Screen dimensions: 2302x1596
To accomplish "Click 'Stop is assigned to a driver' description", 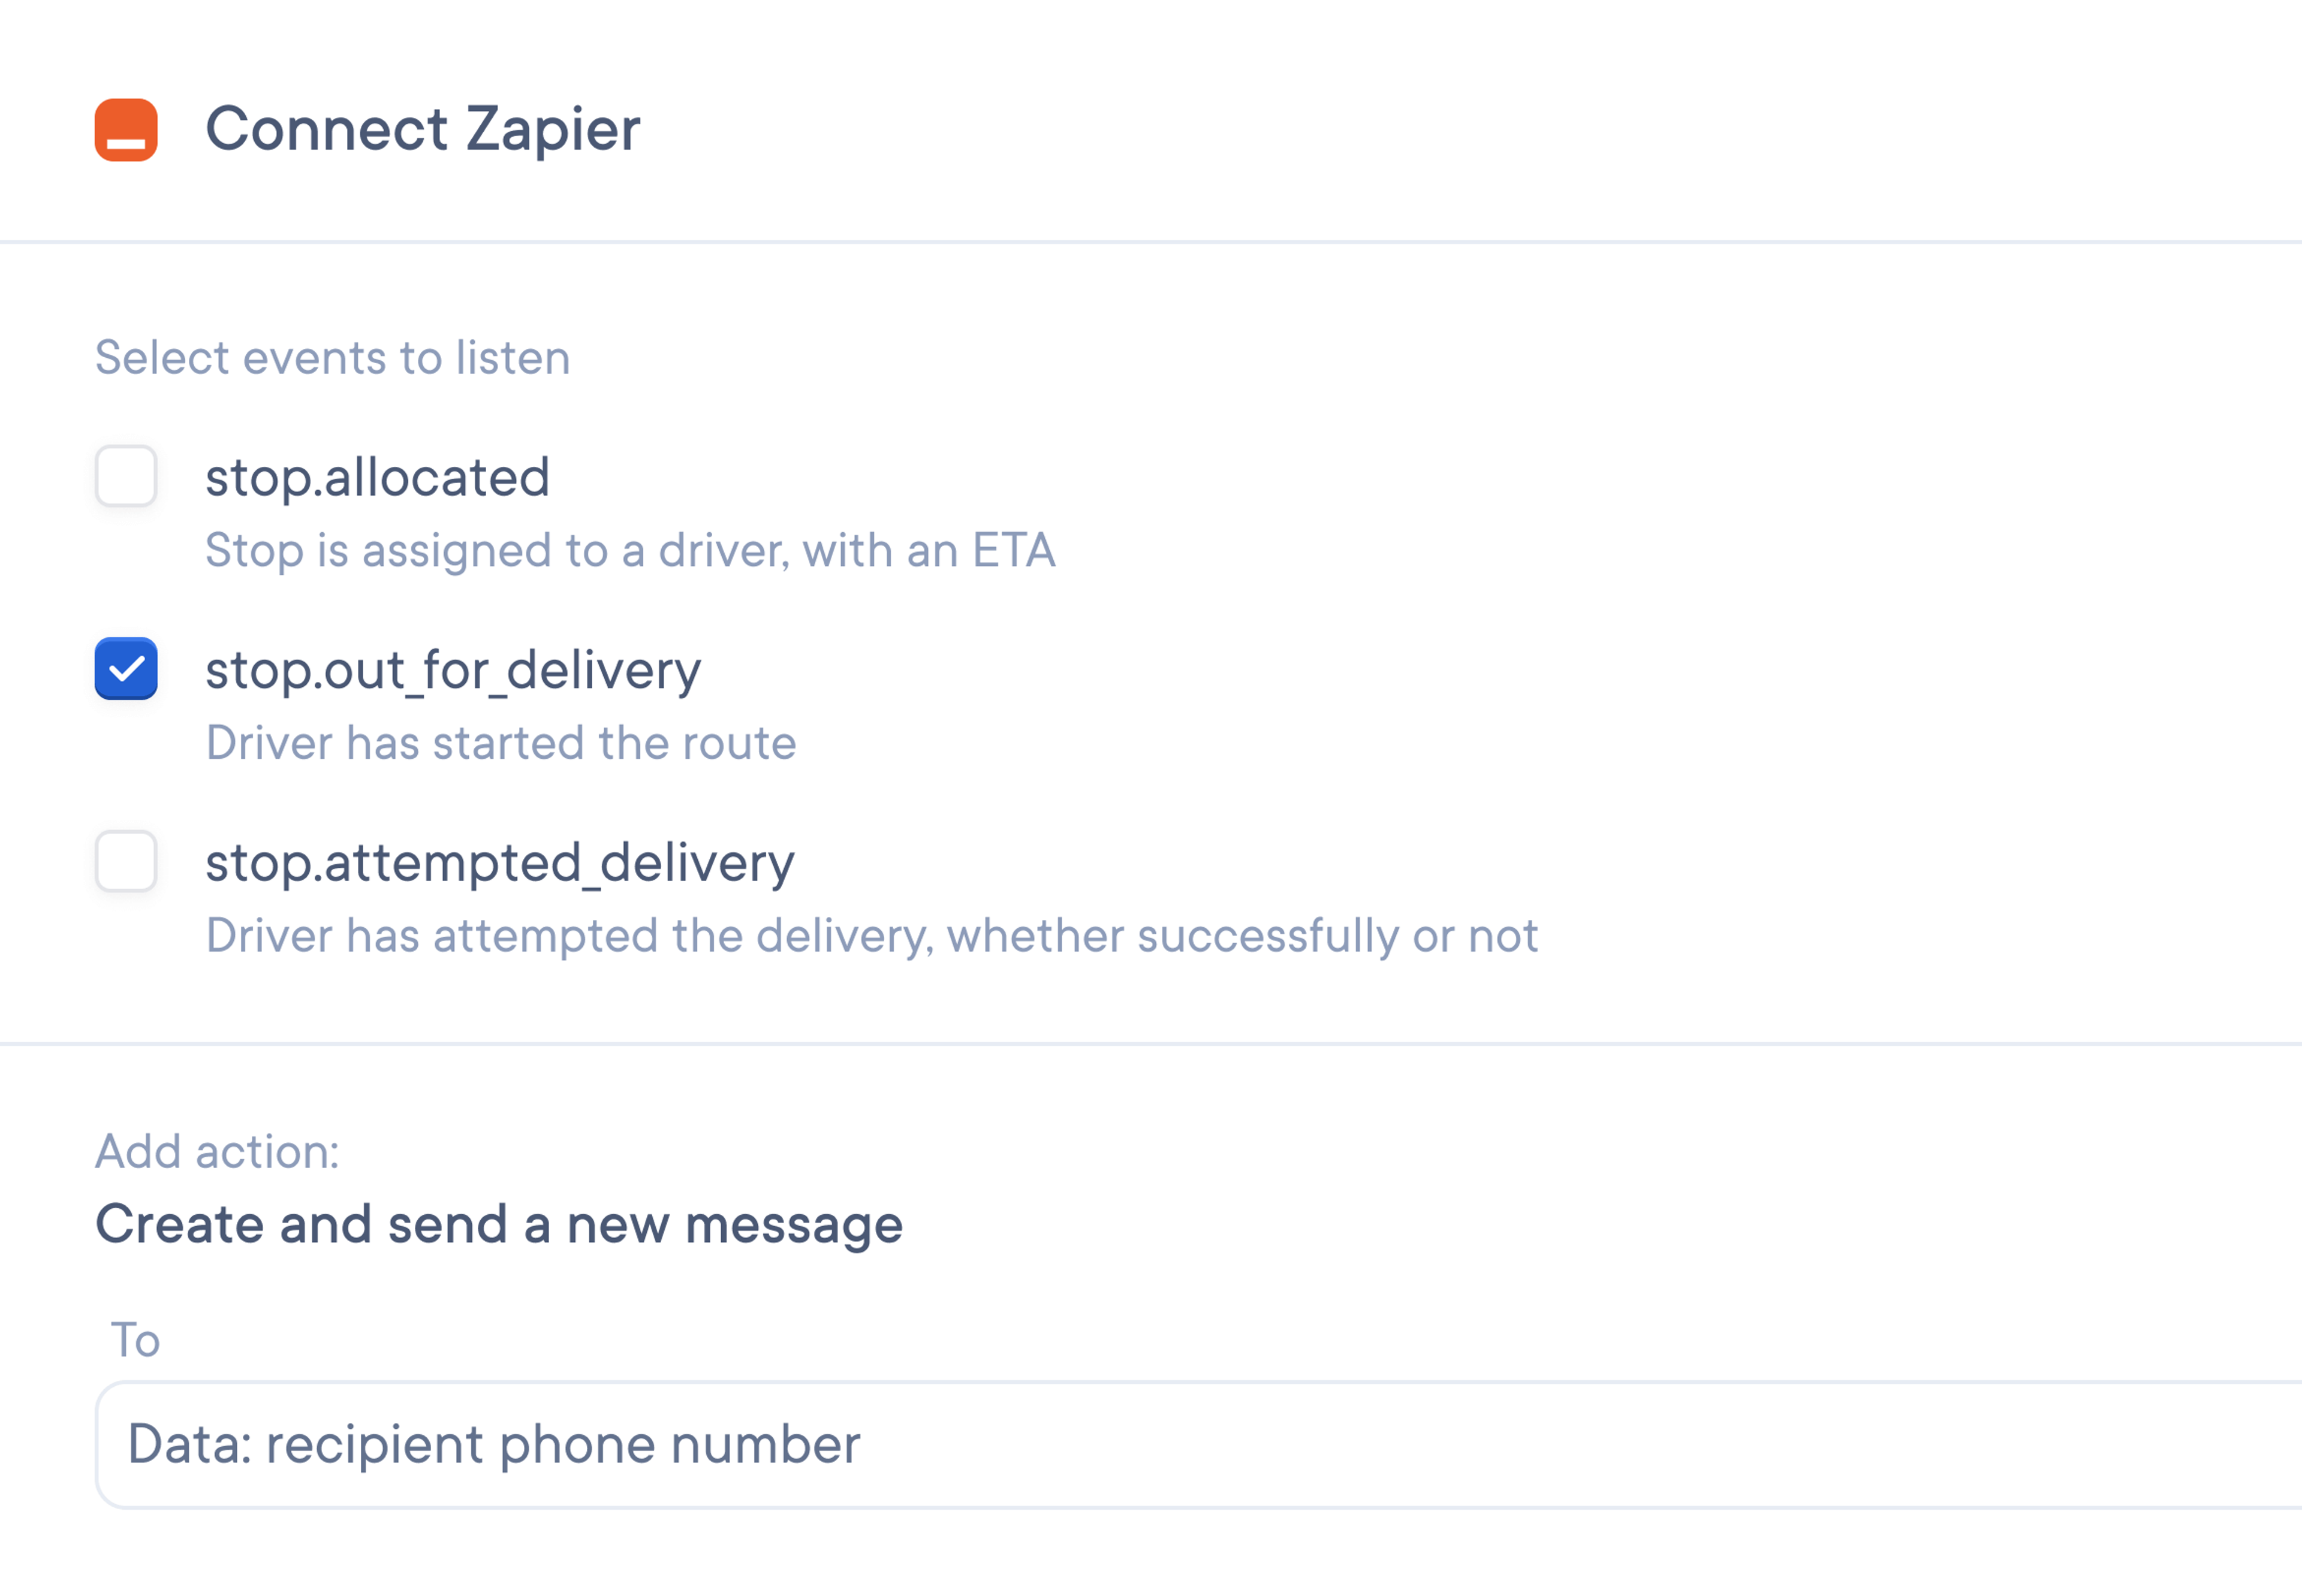I will point(631,550).
